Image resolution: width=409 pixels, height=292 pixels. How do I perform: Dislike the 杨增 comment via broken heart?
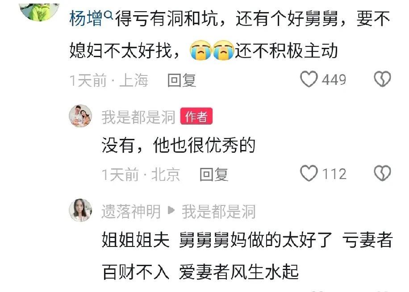(382, 79)
